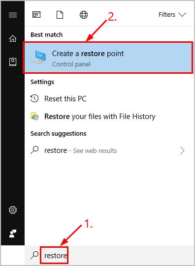Select the Home icon in sidebar
The image size is (195, 266).
13,38
